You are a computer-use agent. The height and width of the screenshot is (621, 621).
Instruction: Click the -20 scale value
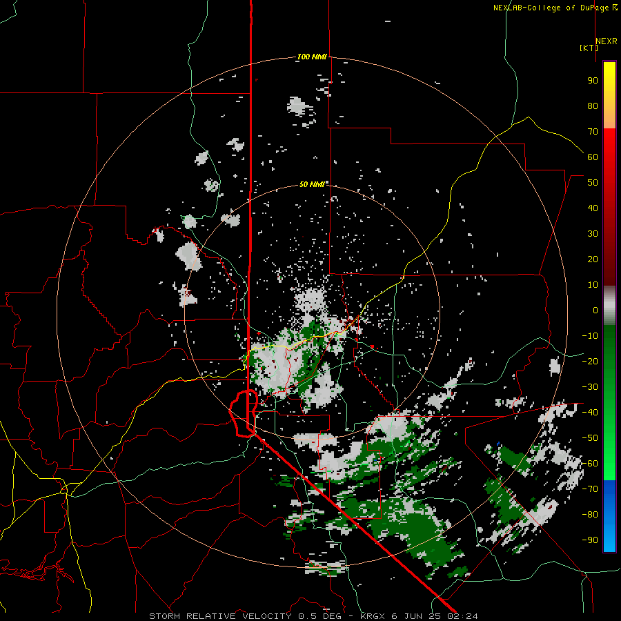(590, 362)
